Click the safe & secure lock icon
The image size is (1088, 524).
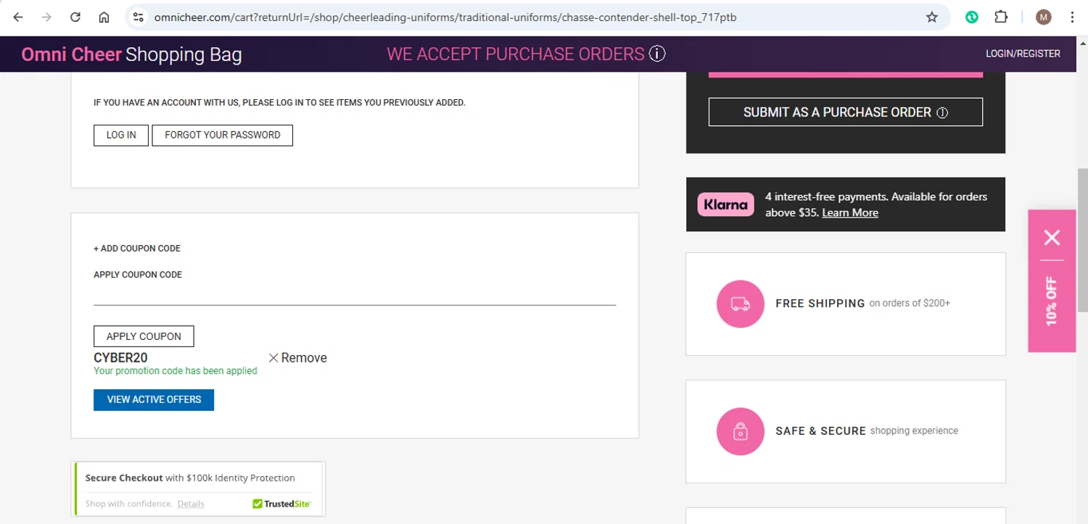[740, 431]
